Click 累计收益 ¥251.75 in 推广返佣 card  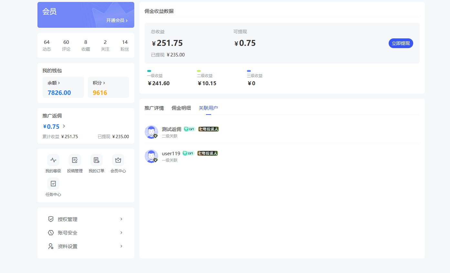pos(60,136)
